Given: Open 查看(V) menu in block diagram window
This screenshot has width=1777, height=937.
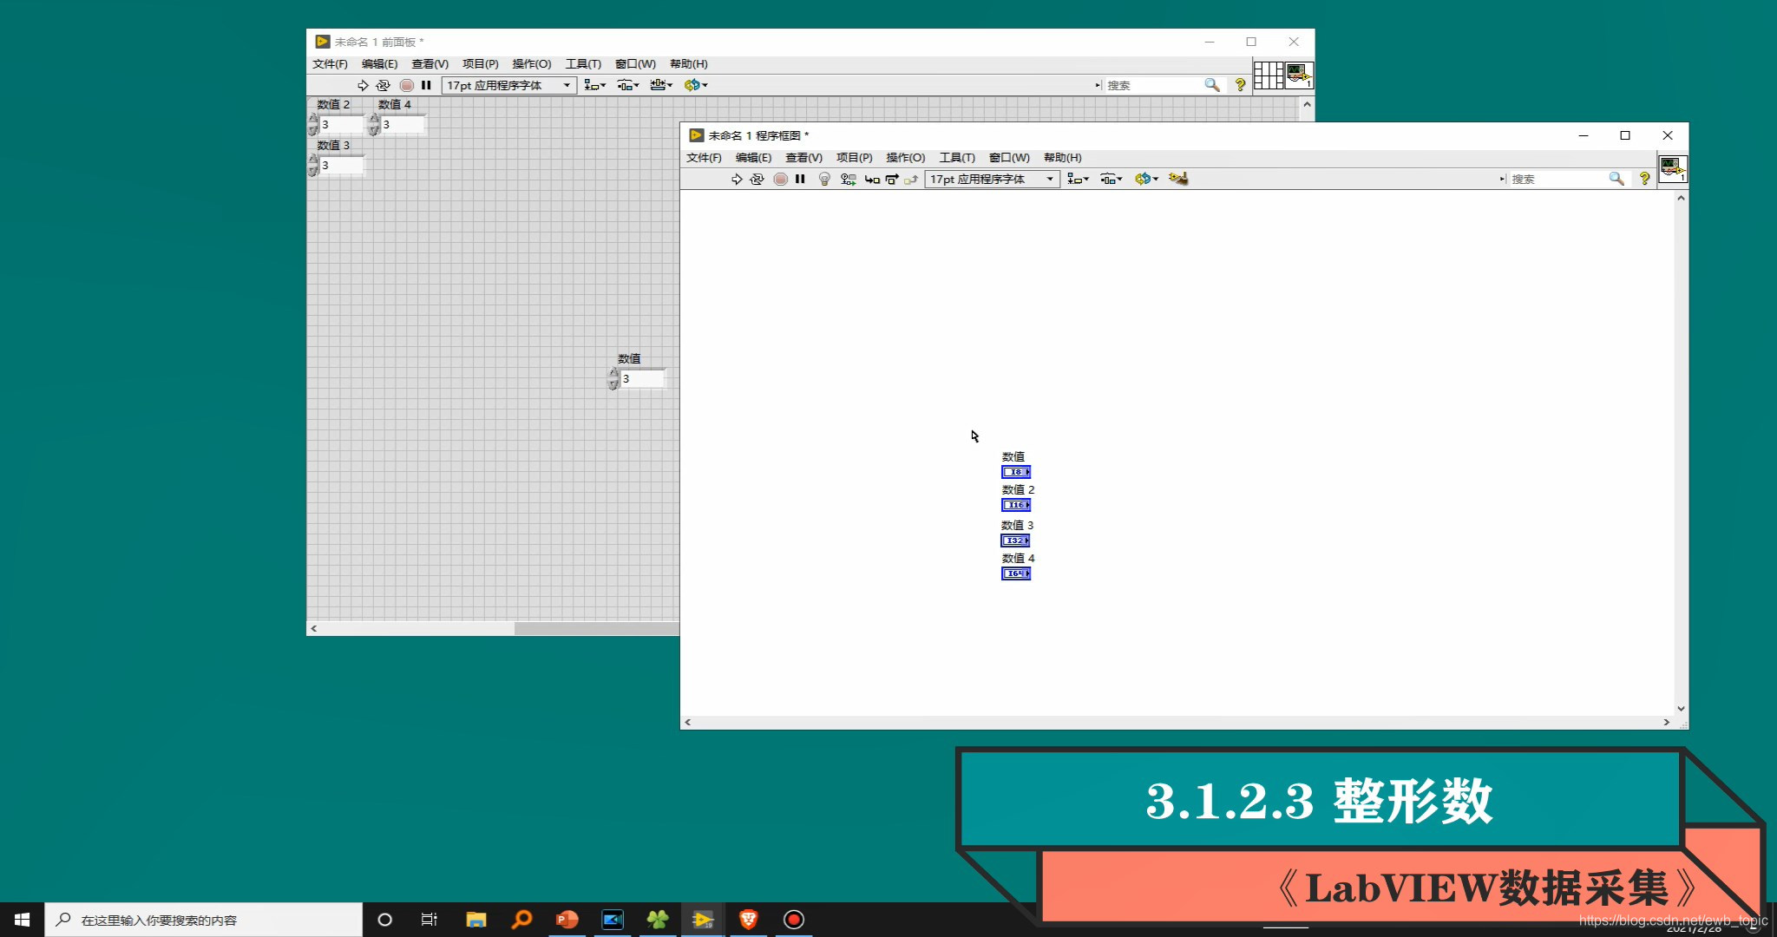Looking at the screenshot, I should 803,158.
